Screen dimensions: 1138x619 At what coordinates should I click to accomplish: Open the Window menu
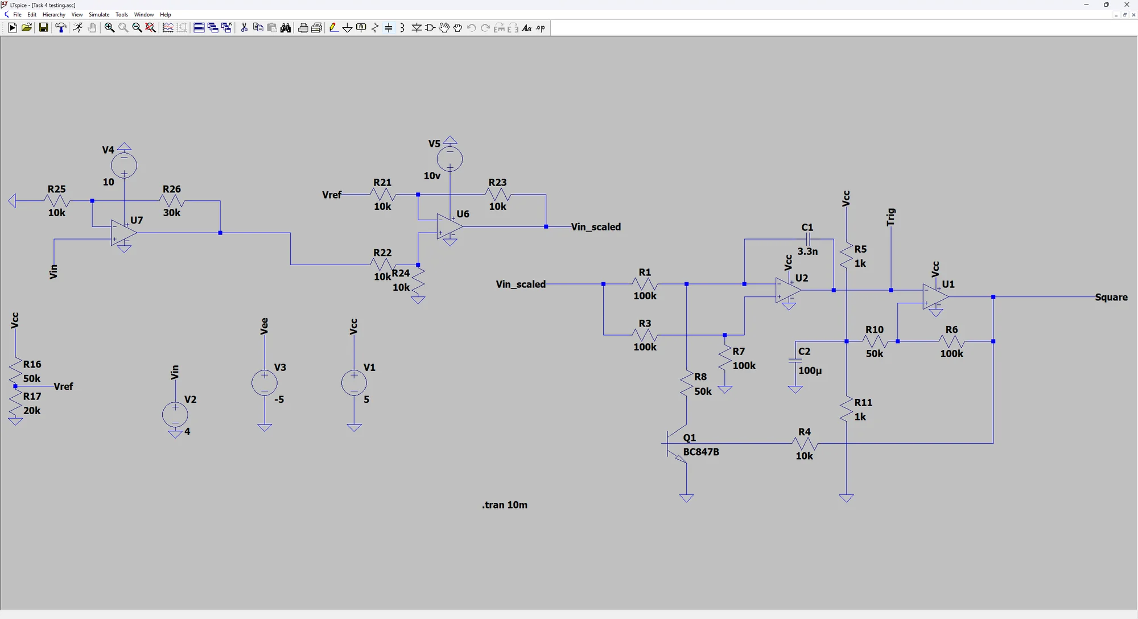click(x=144, y=15)
